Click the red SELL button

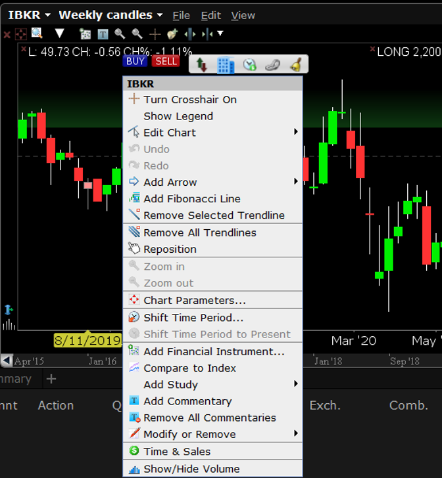pos(166,61)
